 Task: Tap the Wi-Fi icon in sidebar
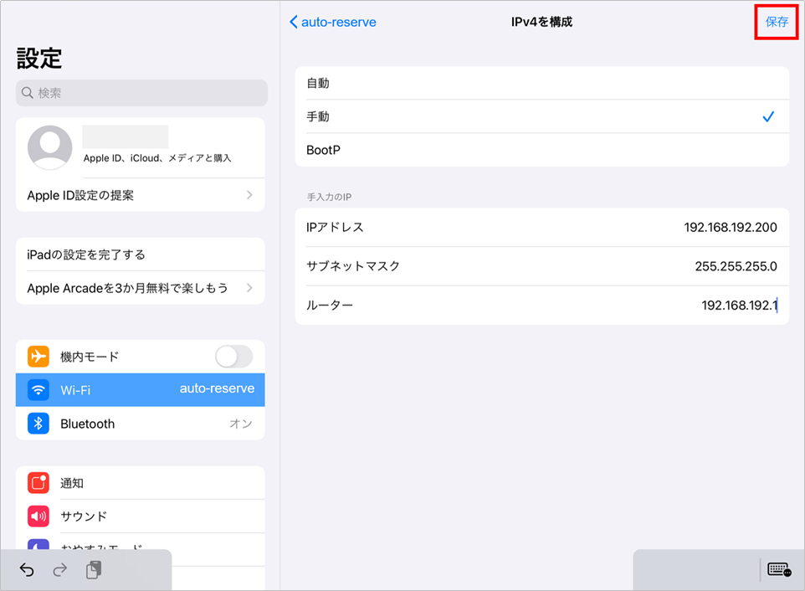point(38,390)
